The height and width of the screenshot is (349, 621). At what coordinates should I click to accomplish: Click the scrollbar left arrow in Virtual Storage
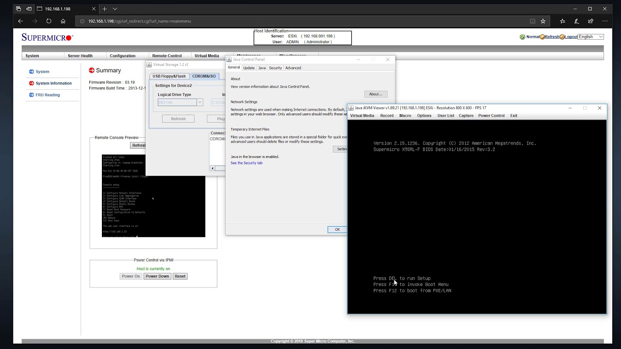(212, 168)
